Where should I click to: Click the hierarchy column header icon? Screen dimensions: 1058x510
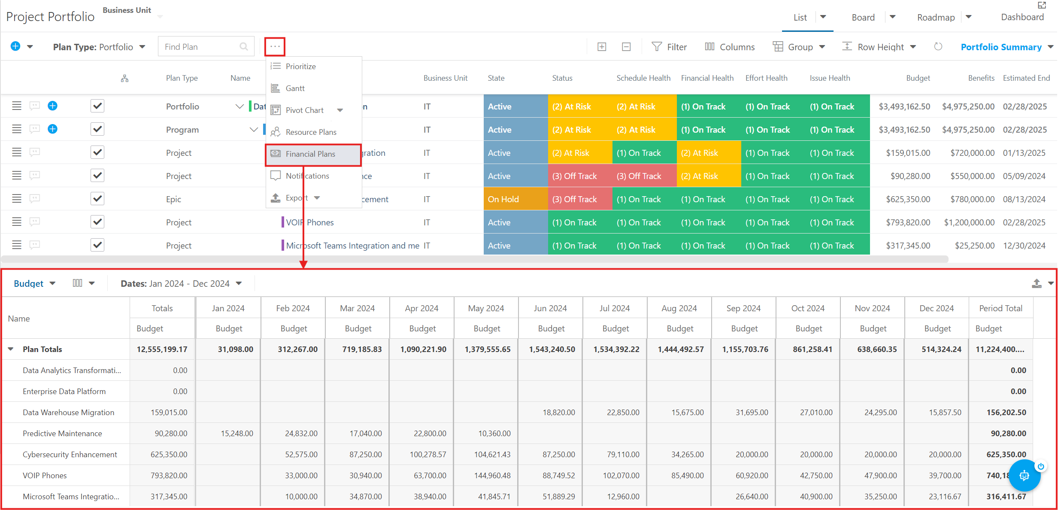[x=124, y=79]
